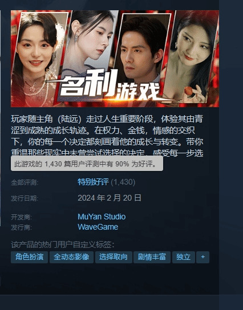This screenshot has height=310, width=243.
Task: Click the 剧情丰富 tag
Action: click(x=152, y=257)
